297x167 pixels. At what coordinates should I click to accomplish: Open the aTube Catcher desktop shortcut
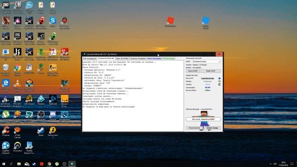click(18, 132)
